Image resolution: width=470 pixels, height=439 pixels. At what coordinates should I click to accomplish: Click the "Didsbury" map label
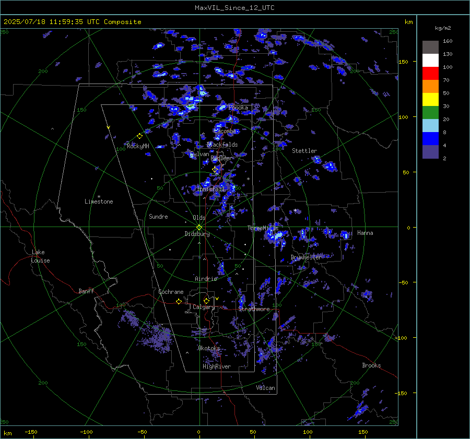coord(197,234)
